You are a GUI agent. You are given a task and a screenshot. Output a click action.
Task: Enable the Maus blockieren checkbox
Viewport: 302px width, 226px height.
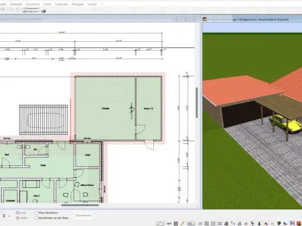coord(36,212)
